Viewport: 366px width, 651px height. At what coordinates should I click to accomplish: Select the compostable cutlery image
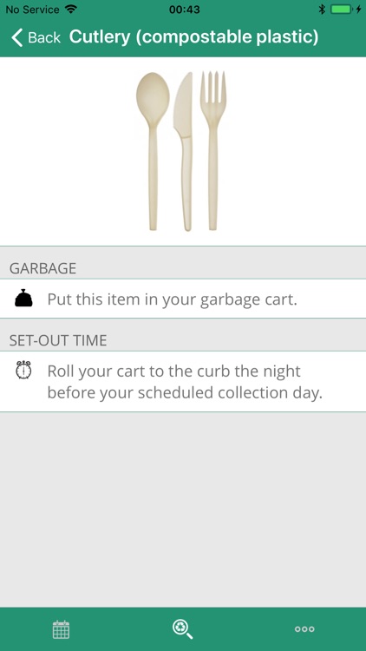pyautogui.click(x=181, y=151)
